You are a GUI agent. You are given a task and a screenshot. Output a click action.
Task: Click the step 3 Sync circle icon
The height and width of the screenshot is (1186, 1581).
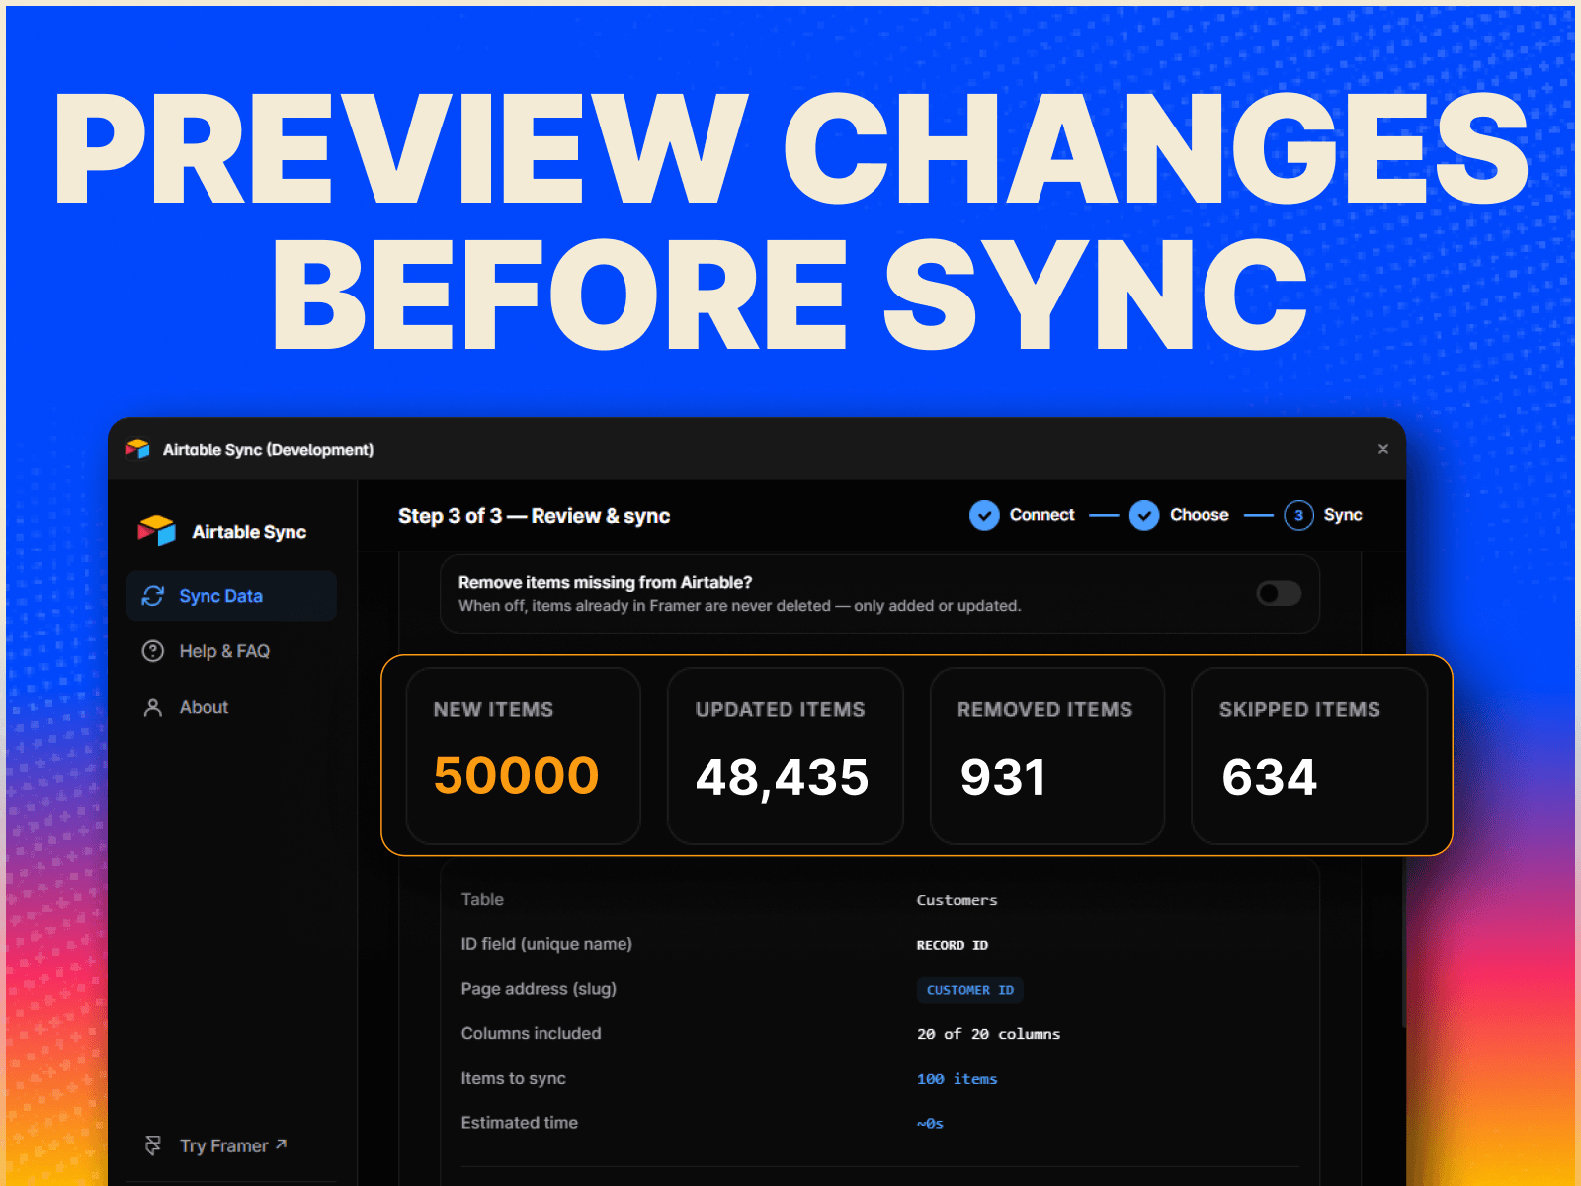point(1298,515)
